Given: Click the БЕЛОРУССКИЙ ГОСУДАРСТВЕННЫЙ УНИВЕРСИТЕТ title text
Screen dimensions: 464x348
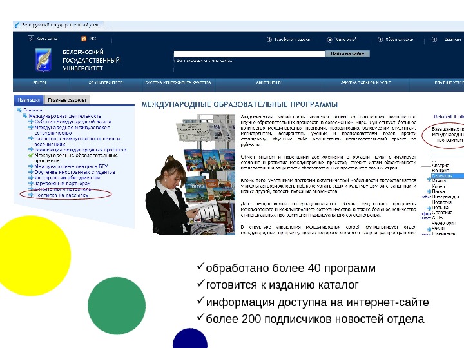Looking at the screenshot, I should pos(91,60).
